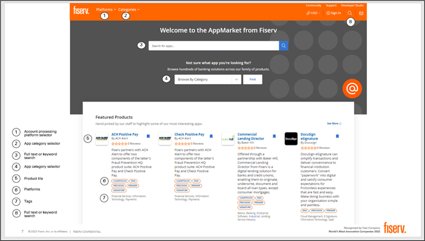The width and height of the screenshot is (425, 241).
Task: Select the PRECISION tag on ACH Positive Pay
Action: (118, 186)
